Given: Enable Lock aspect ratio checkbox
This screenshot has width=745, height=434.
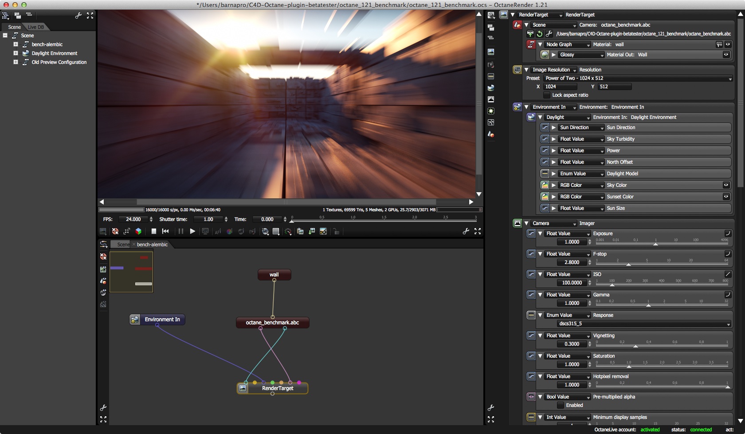Looking at the screenshot, I should pos(547,95).
